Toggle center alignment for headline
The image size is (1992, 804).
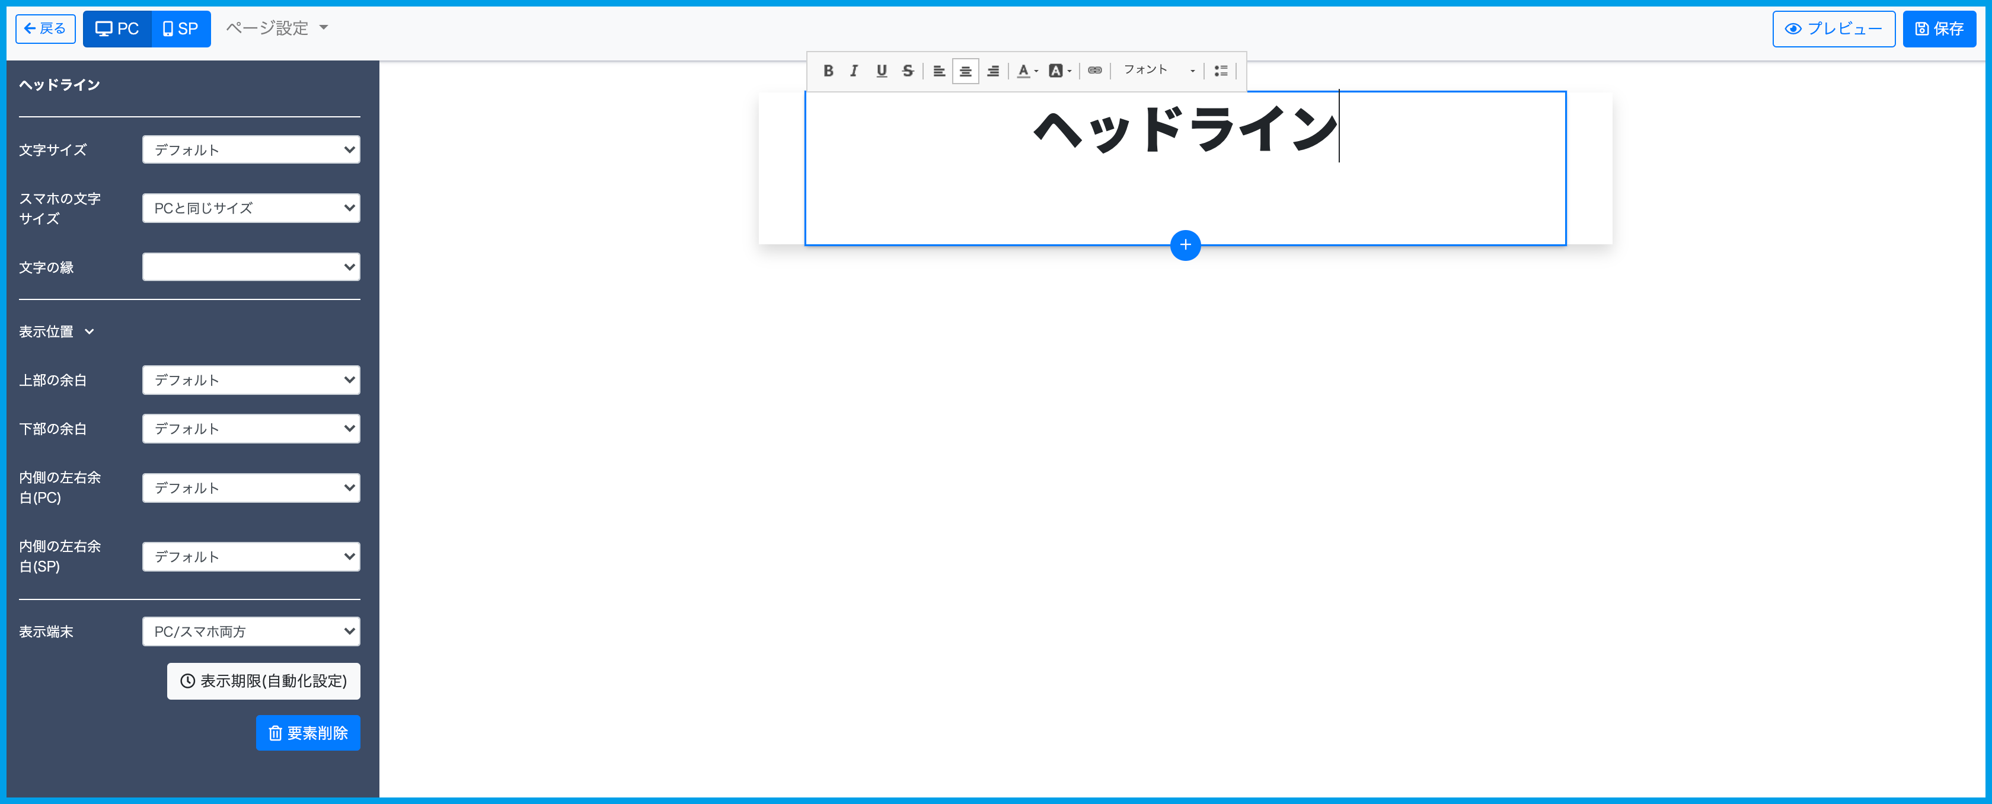[x=965, y=71]
